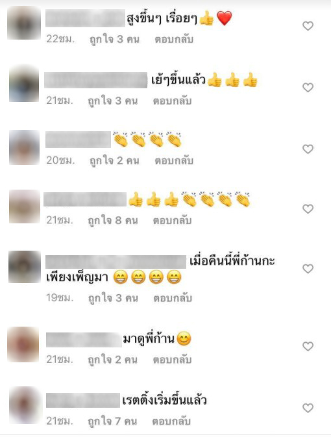The image size is (331, 437).
Task: Tap the heart next to the "มาดูพี่ก้าน" comment
Action: [308, 346]
